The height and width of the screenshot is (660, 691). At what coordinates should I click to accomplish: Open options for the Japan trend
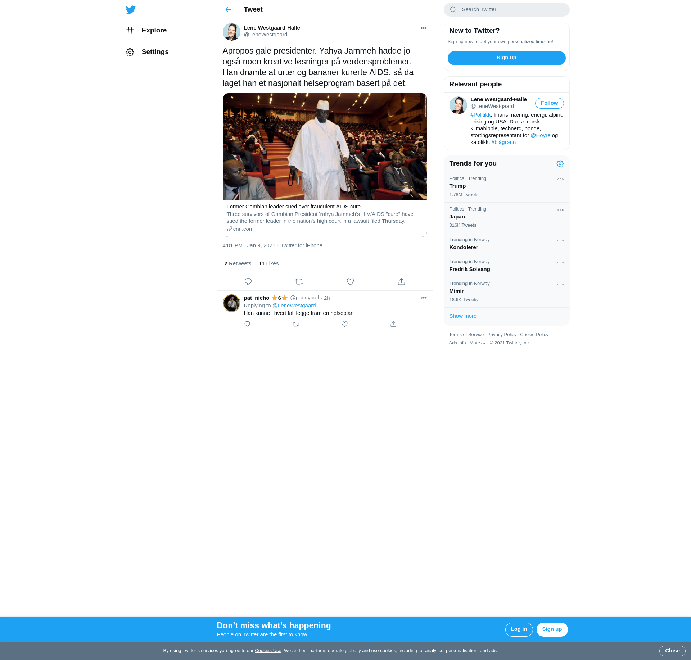point(560,210)
